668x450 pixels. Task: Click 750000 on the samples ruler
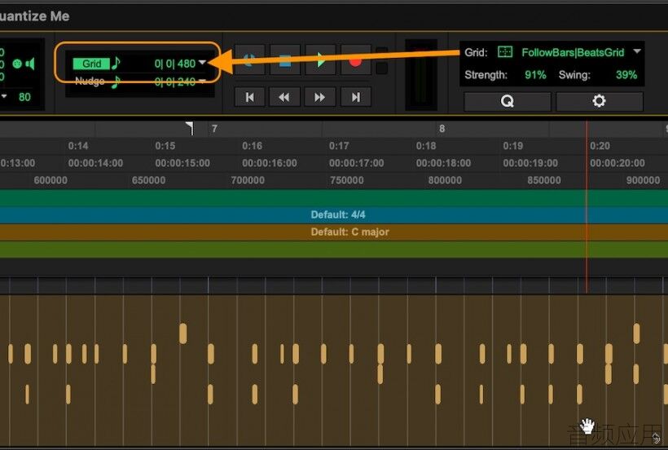347,180
